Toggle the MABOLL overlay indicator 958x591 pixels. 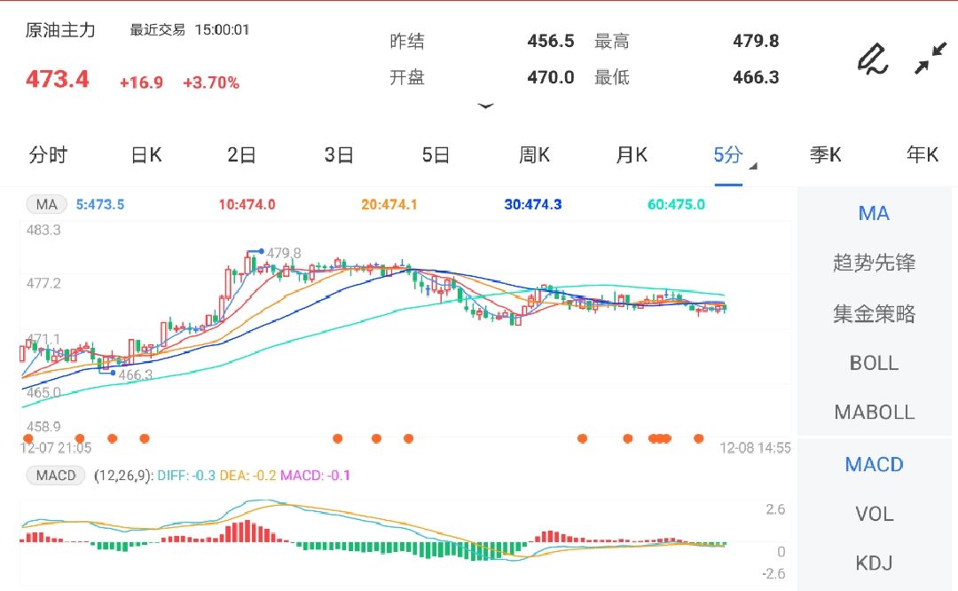coord(874,412)
